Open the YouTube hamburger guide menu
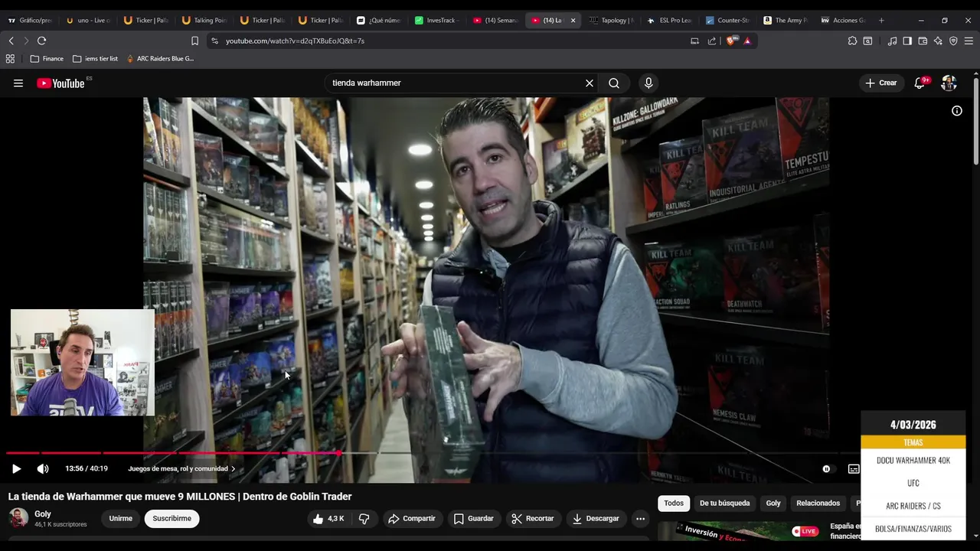The width and height of the screenshot is (980, 551). point(18,83)
